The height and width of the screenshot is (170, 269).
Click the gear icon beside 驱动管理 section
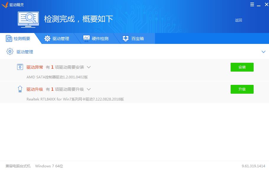point(10,52)
